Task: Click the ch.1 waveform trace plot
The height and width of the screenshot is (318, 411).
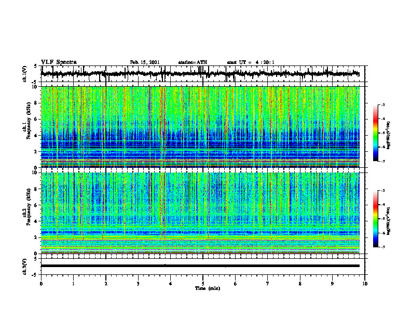Action: [200, 74]
